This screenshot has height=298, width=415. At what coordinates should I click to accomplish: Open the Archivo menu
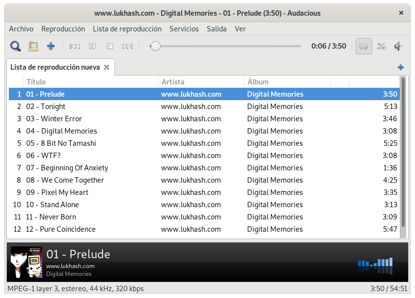(21, 29)
